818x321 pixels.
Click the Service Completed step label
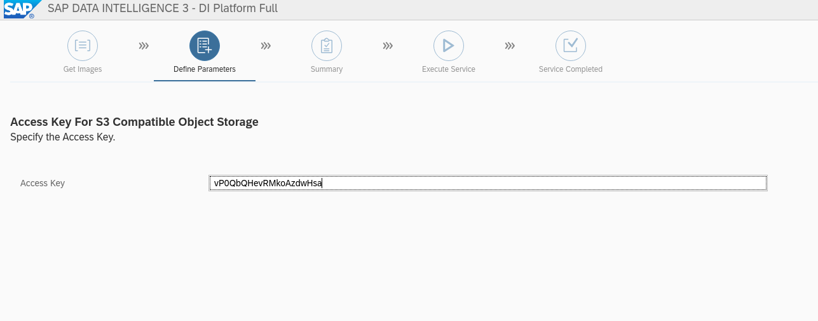[x=571, y=69]
